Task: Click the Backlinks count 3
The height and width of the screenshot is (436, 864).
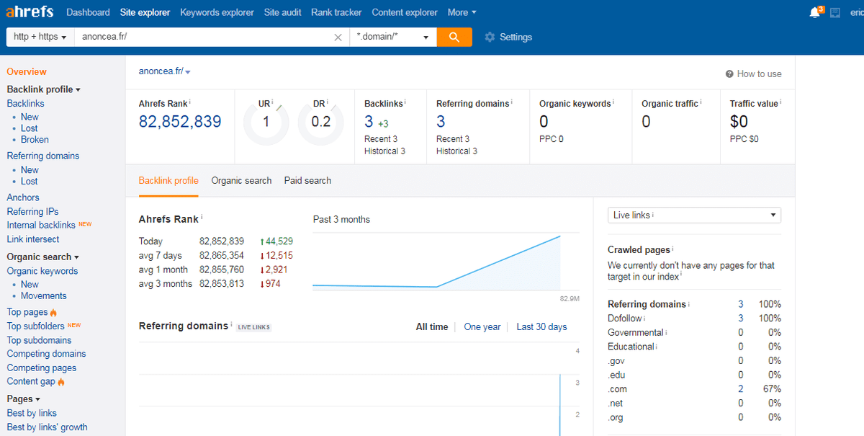Action: click(369, 122)
